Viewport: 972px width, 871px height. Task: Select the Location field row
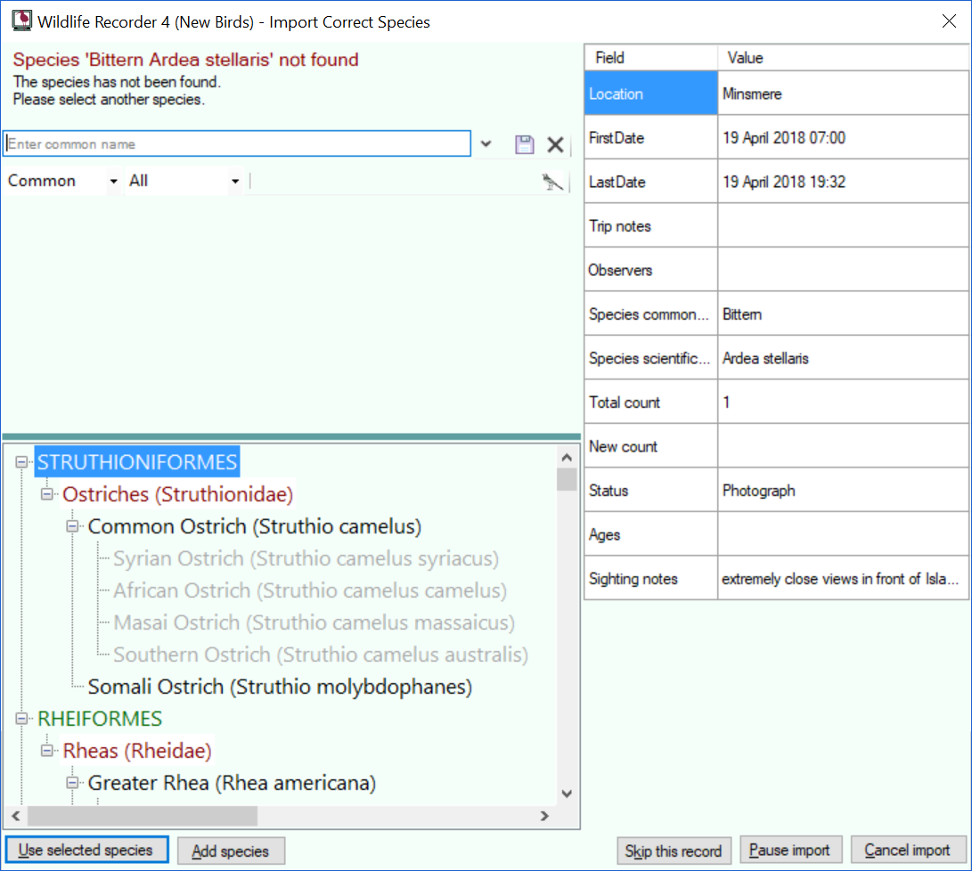click(x=651, y=94)
